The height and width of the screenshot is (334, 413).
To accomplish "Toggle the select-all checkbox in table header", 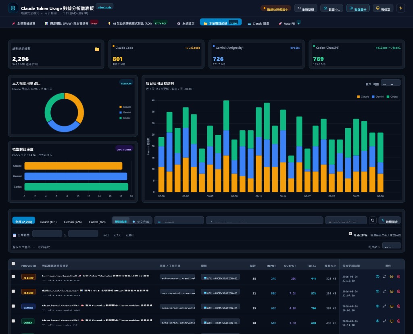I will coord(13,263).
